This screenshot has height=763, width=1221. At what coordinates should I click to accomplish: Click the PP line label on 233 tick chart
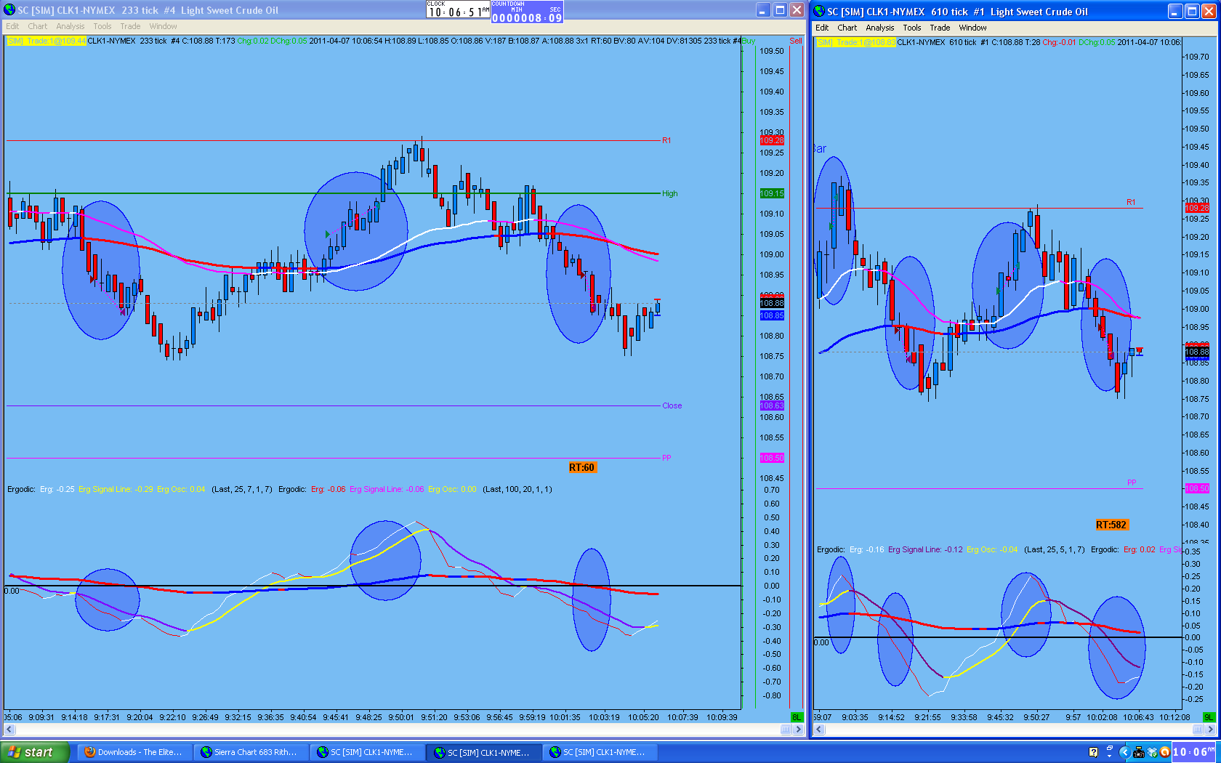pyautogui.click(x=666, y=458)
